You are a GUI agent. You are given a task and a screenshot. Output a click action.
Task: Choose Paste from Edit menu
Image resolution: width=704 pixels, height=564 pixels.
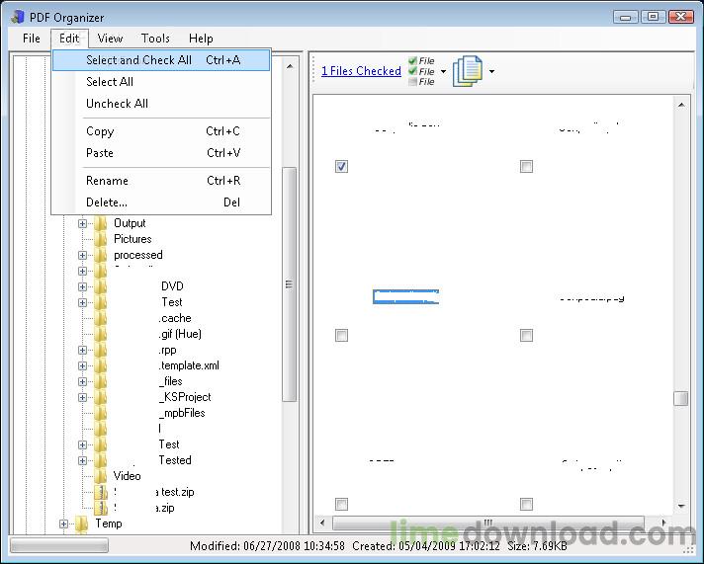tap(161, 153)
